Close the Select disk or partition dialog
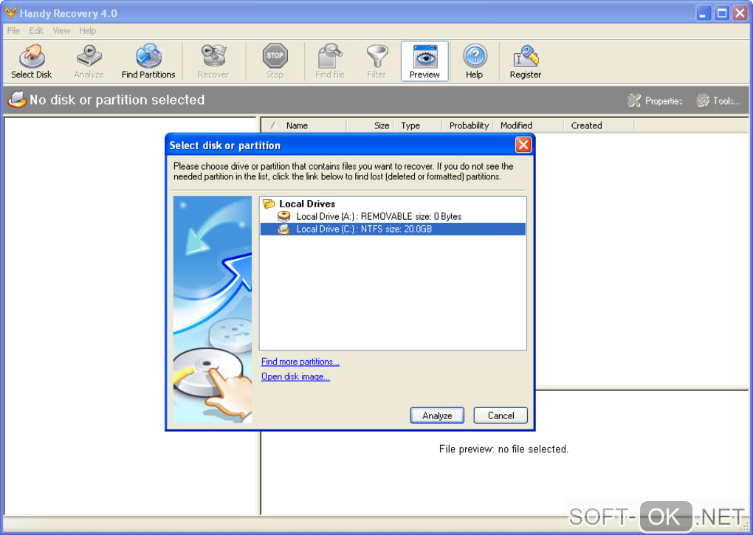 [523, 145]
